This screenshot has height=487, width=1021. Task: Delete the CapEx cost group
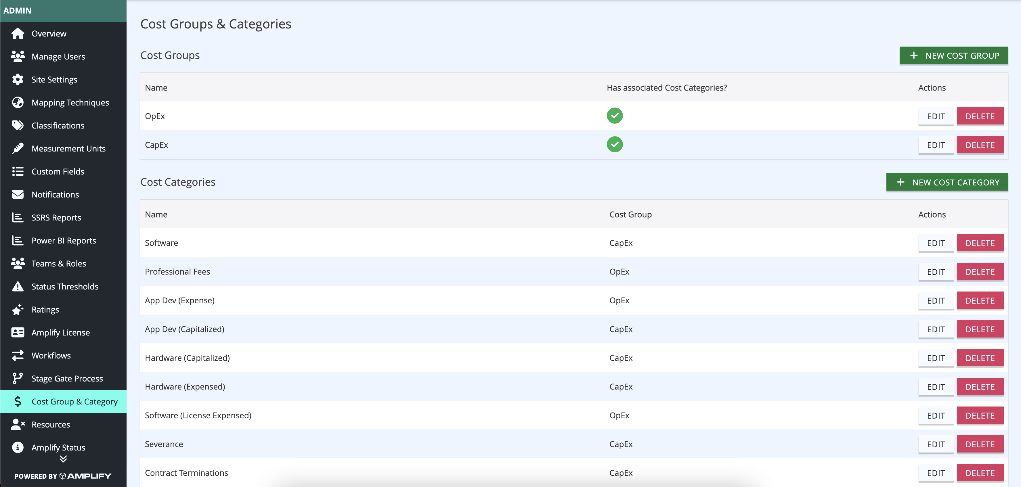coord(980,145)
